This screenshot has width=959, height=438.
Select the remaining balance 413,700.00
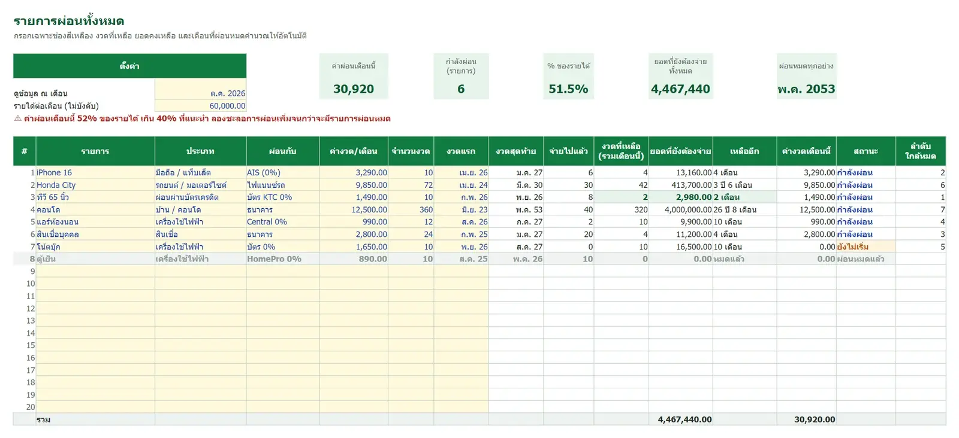(x=681, y=185)
